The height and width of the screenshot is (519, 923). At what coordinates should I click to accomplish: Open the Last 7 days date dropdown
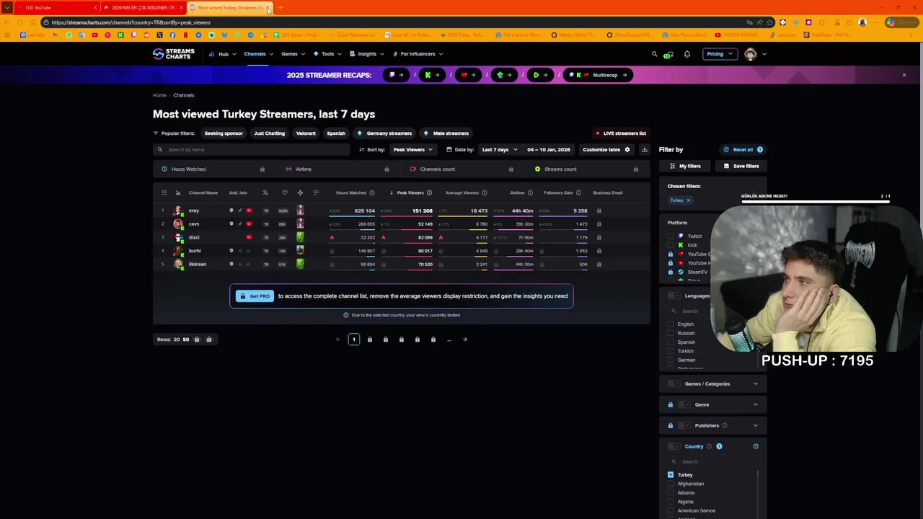coord(500,149)
